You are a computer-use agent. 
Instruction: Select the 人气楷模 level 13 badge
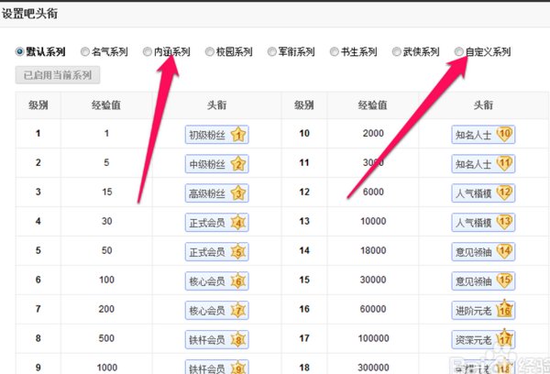click(483, 223)
